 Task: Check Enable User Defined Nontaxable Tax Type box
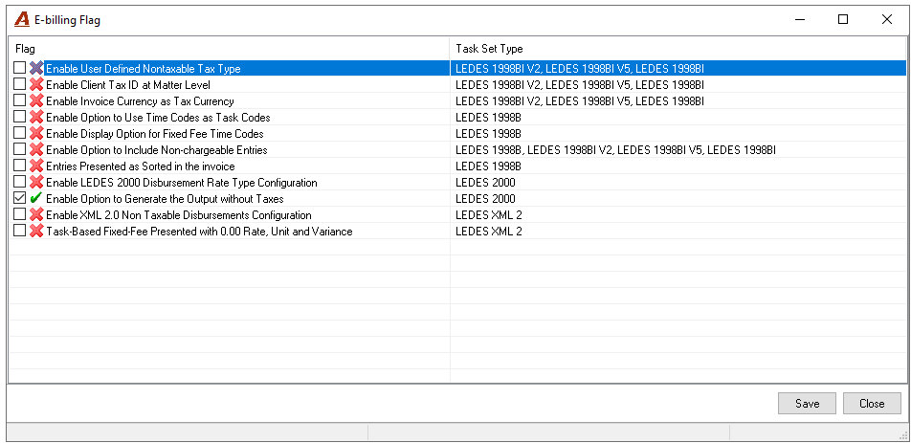[20, 68]
